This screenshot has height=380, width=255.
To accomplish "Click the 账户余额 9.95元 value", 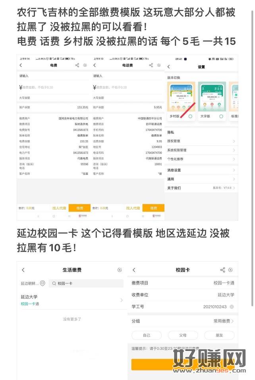I will coord(158,107).
